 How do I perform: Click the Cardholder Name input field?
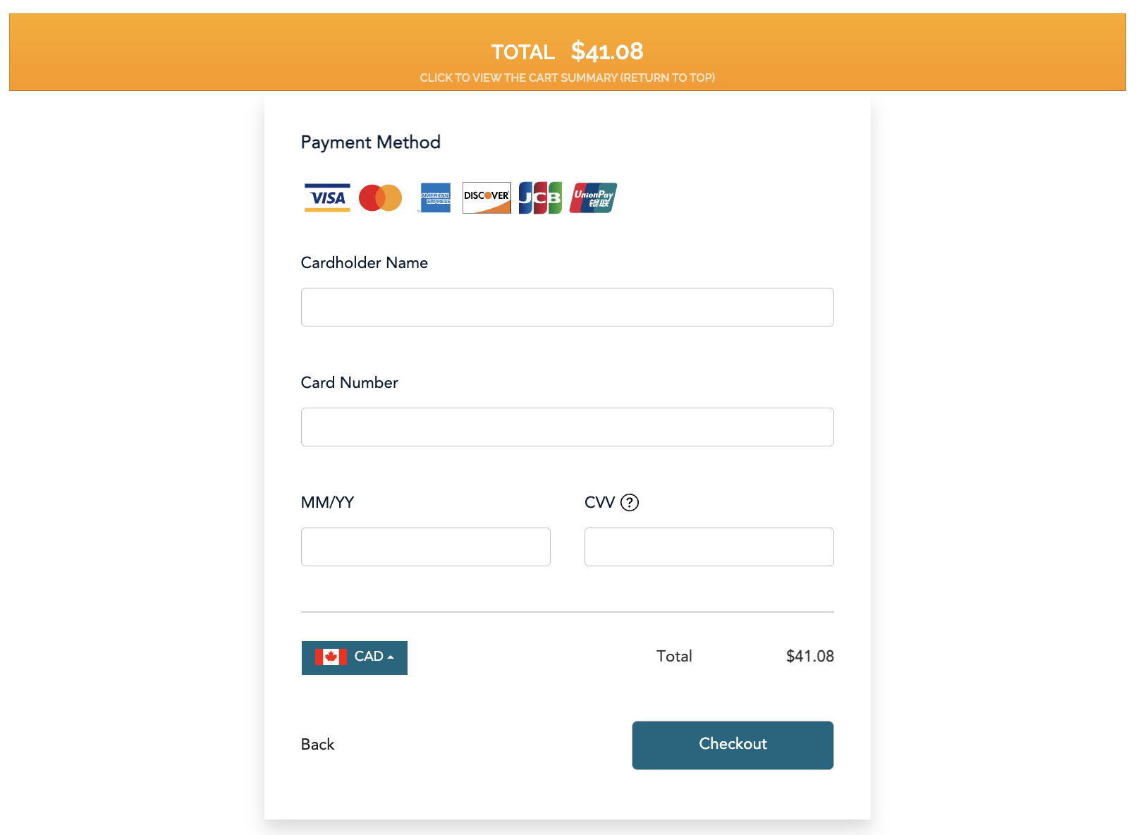(x=568, y=307)
